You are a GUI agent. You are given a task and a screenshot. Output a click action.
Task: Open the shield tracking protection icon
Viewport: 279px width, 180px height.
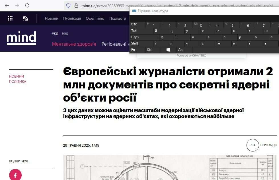coord(68,5)
